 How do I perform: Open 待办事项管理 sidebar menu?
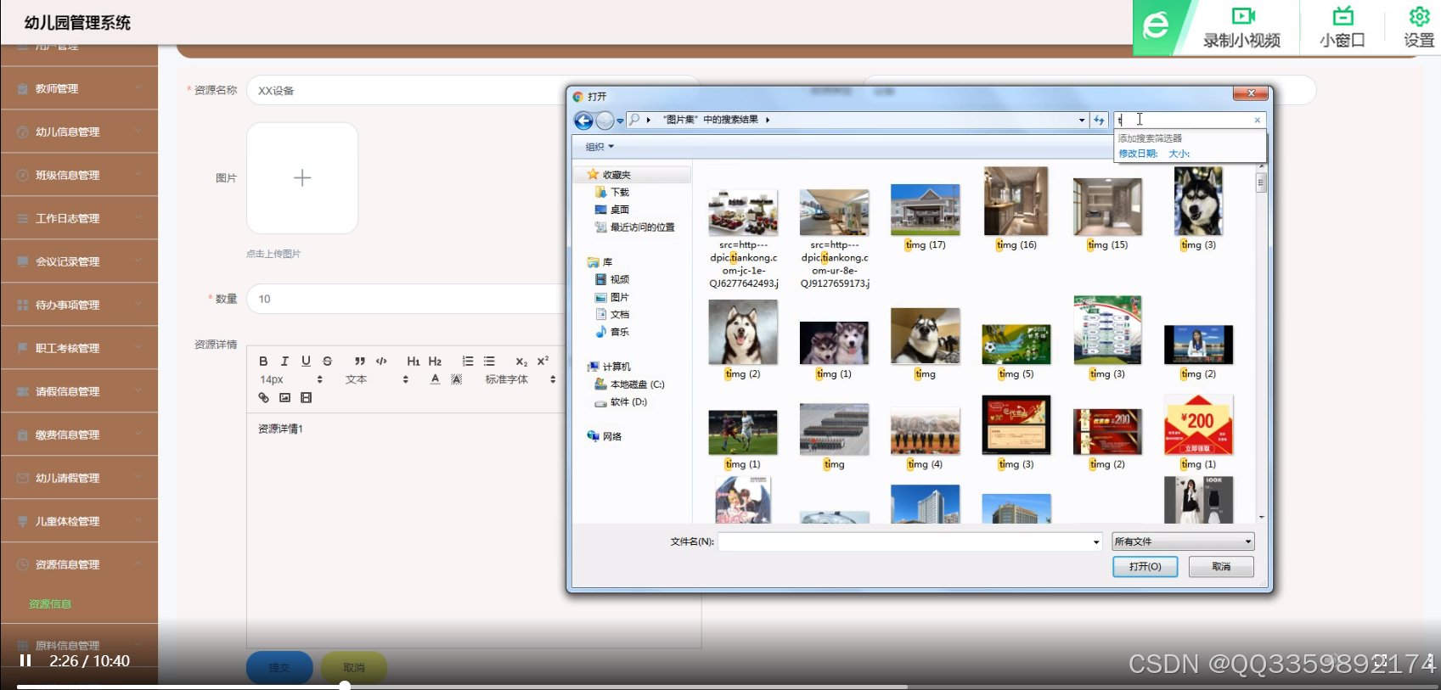coord(79,305)
